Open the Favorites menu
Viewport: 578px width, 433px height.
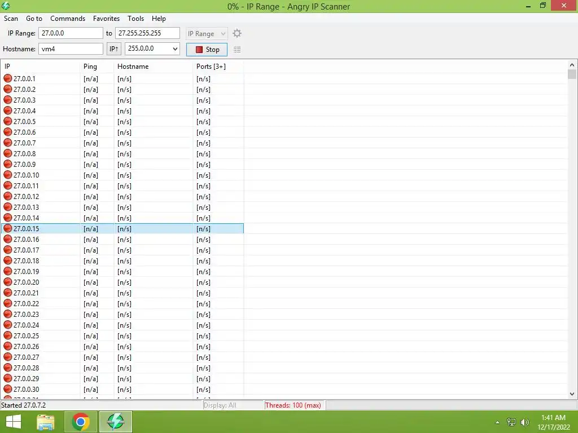coord(106,19)
